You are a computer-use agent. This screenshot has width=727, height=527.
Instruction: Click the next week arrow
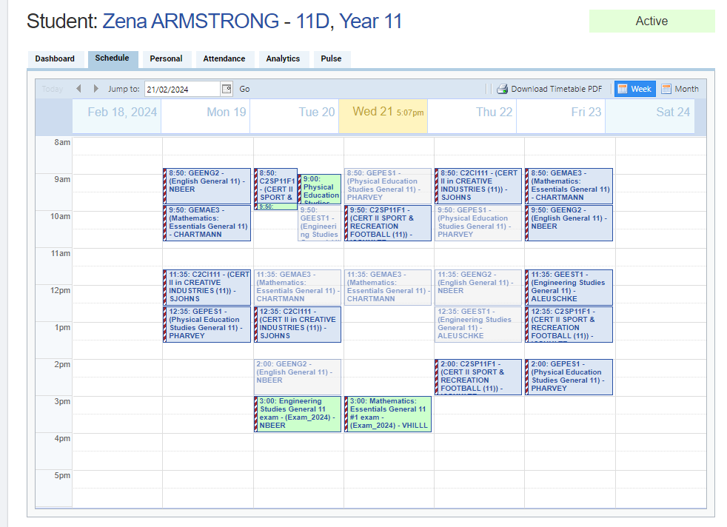point(96,89)
